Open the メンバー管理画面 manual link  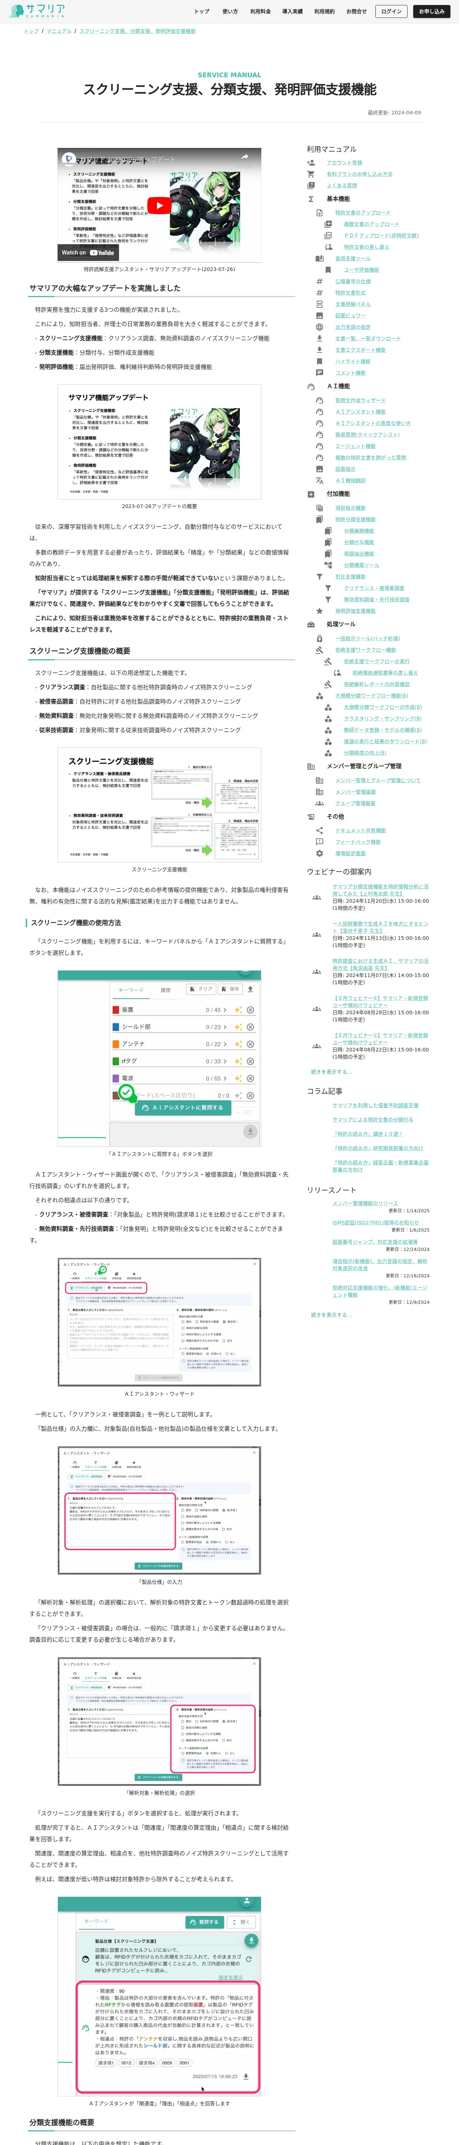(356, 792)
